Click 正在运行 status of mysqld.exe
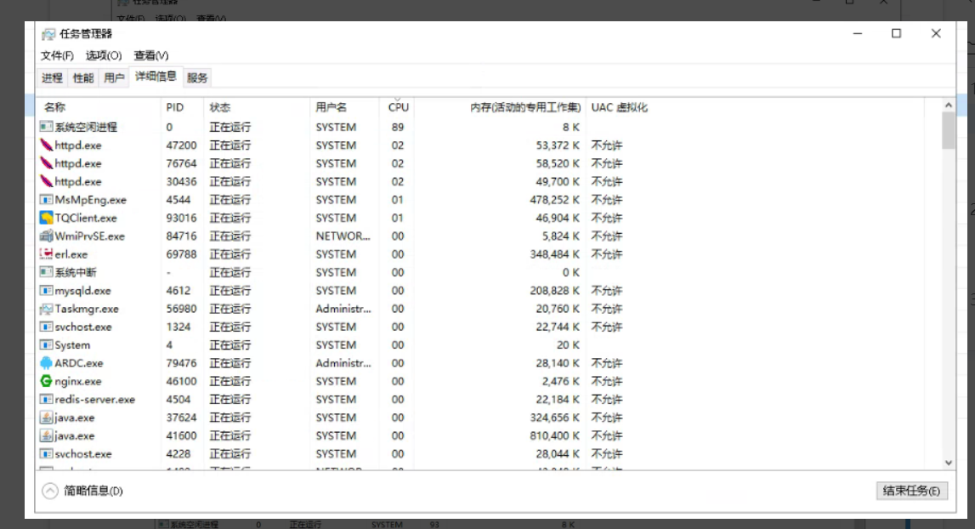Screen dimensions: 975x529 tap(230, 291)
